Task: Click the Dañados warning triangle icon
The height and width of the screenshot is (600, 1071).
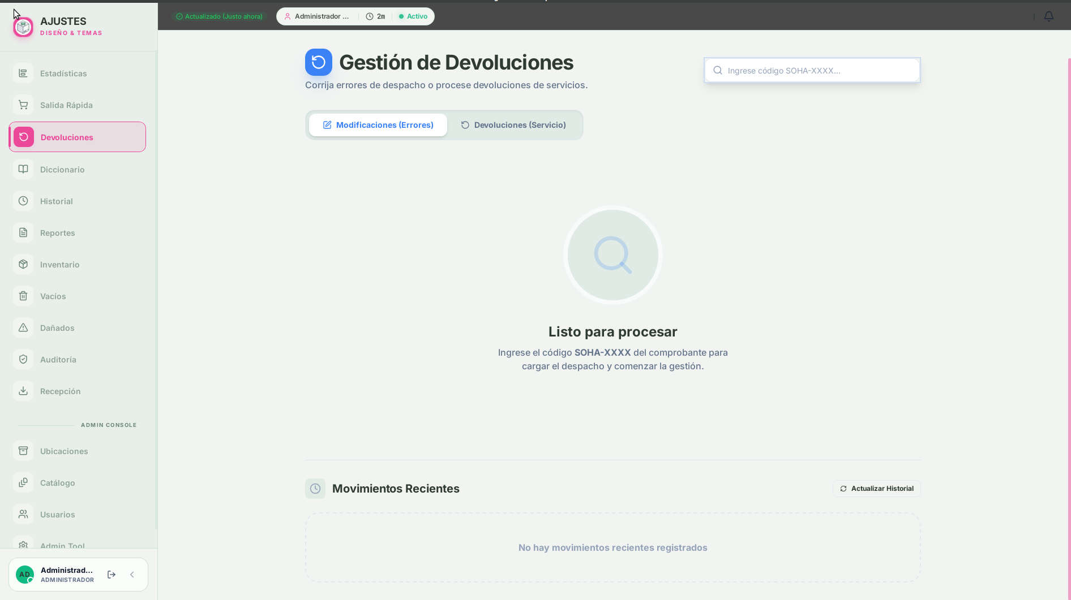Action: tap(23, 327)
